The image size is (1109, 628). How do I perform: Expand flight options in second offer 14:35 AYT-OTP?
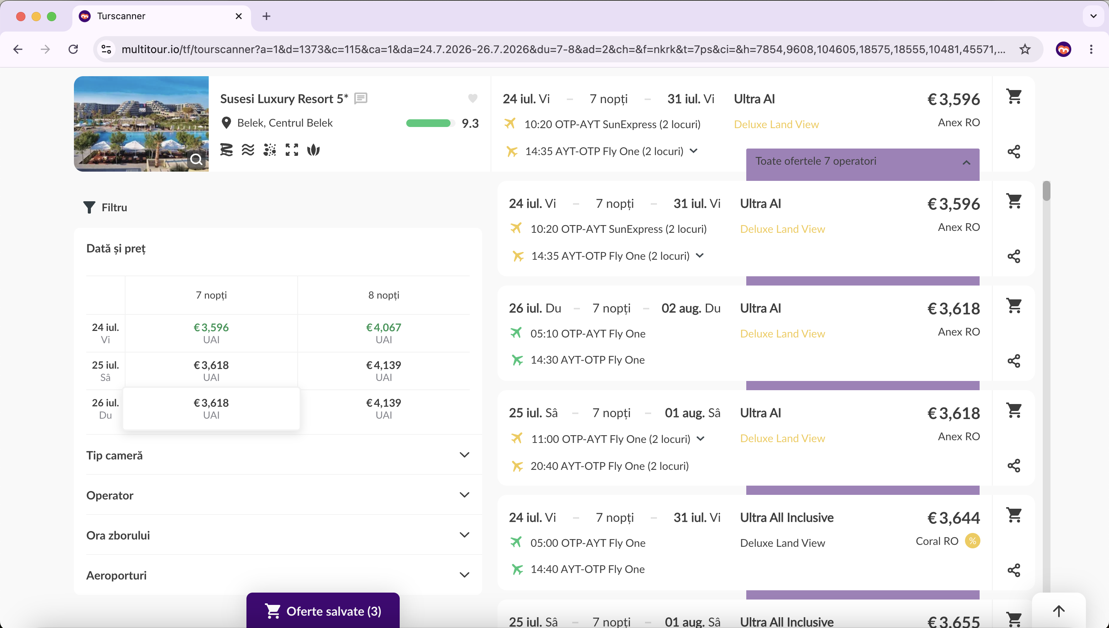(700, 256)
